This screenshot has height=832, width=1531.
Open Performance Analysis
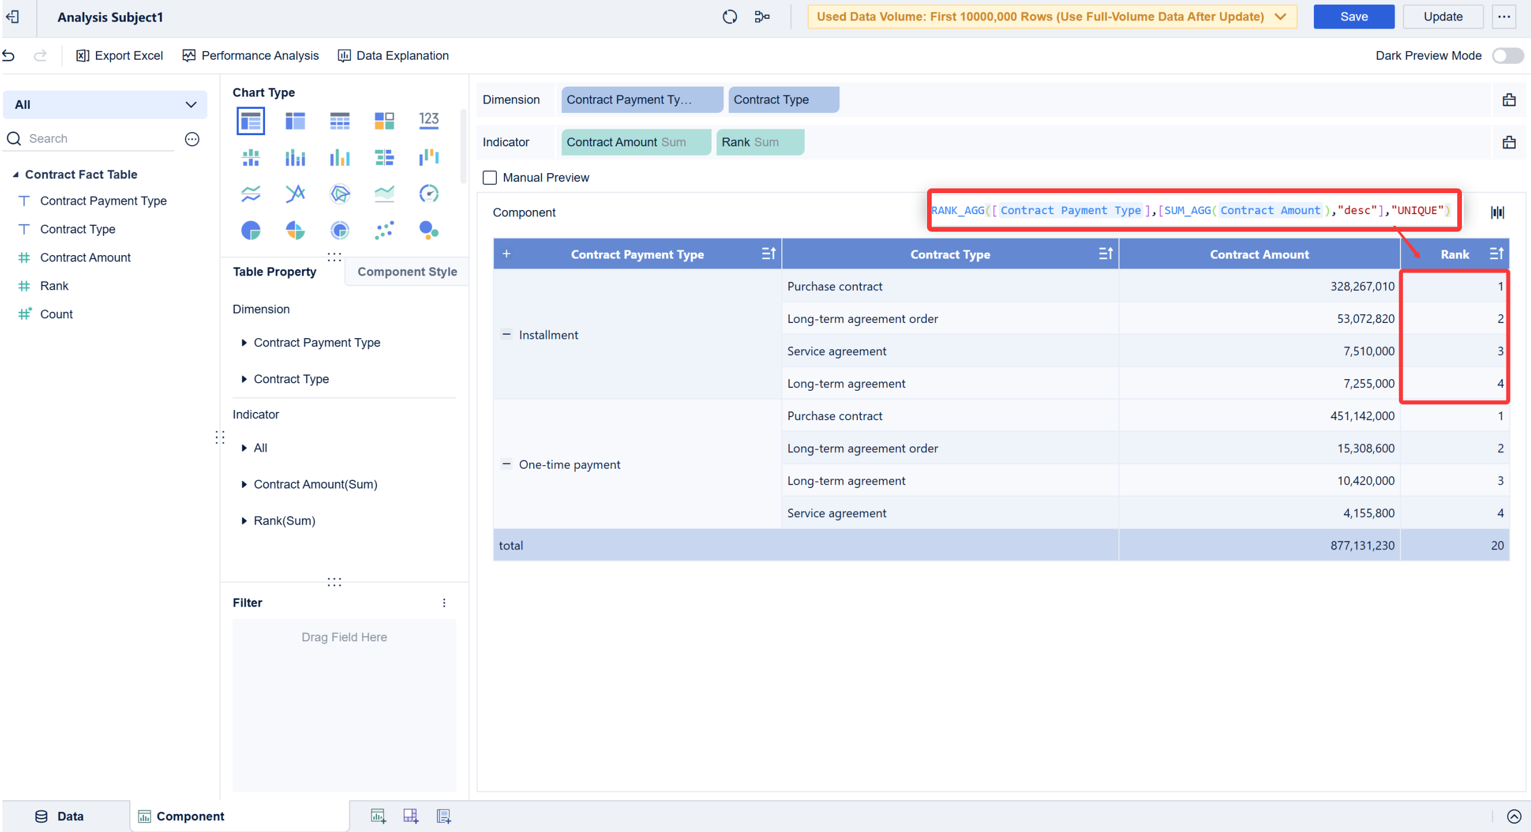tap(251, 56)
